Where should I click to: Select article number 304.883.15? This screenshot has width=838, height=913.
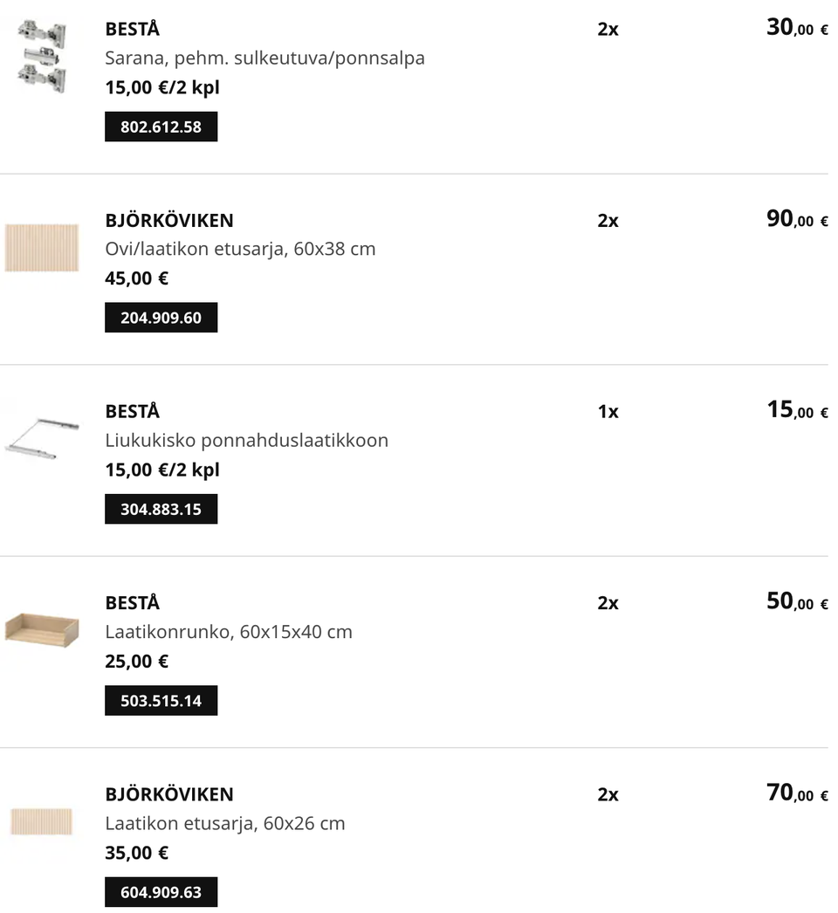click(x=161, y=509)
